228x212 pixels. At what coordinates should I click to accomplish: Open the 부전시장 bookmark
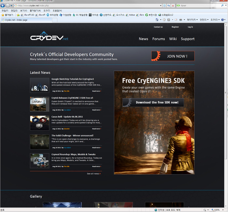151,15
